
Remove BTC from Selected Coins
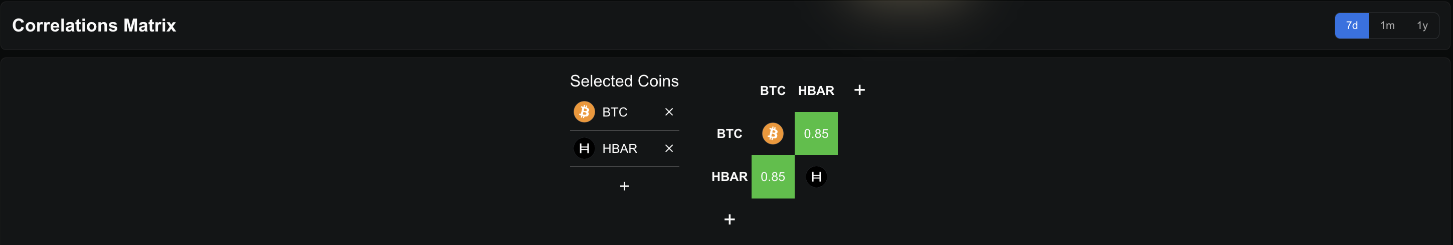pyautogui.click(x=668, y=112)
